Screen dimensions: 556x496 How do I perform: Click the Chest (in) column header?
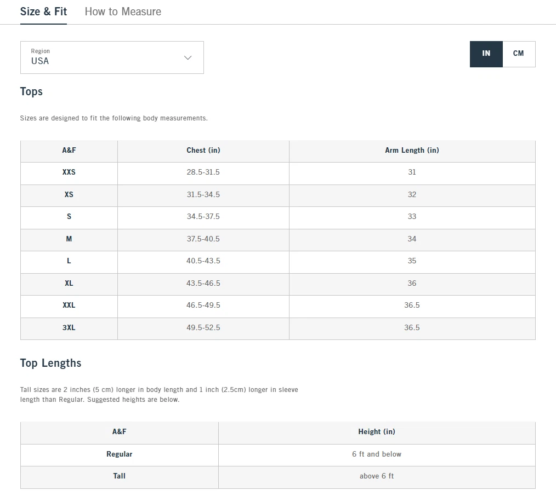point(203,150)
